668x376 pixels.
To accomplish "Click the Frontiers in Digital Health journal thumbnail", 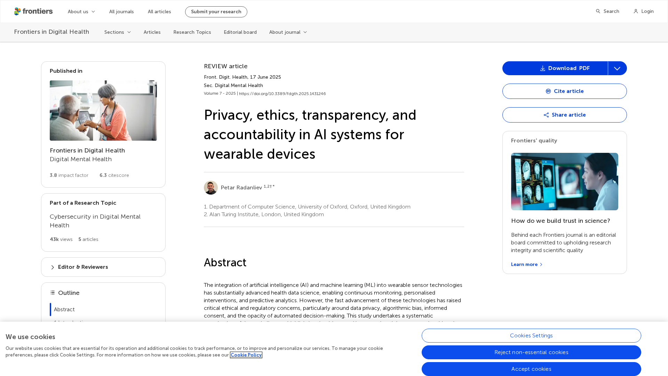I will coord(103,110).
